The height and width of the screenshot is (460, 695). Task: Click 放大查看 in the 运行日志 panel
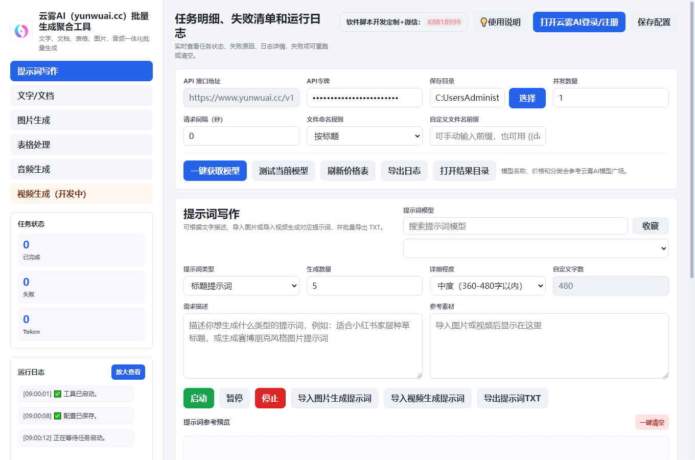[128, 372]
